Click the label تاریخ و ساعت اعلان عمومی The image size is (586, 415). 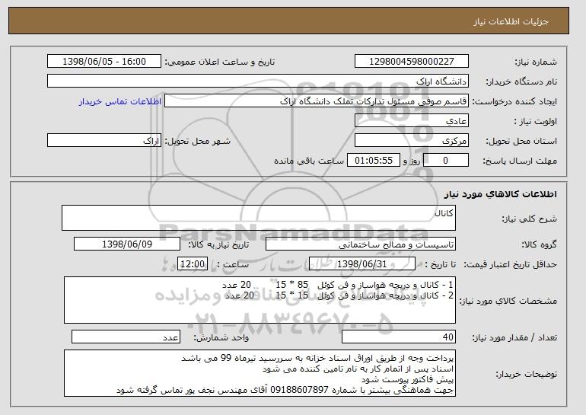220,62
